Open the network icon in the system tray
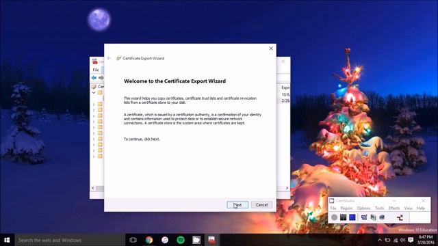 coord(396,240)
